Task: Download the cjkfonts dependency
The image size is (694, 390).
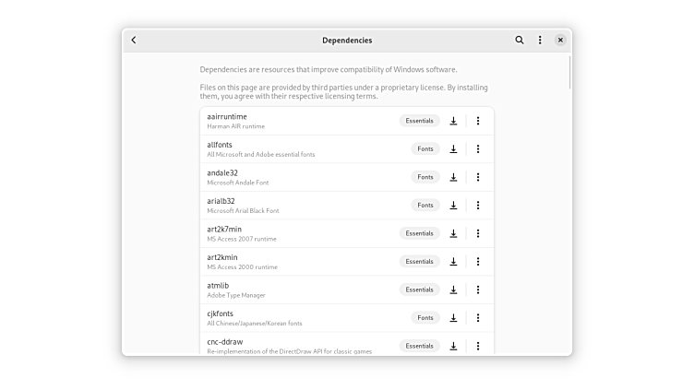Action: [x=453, y=318]
